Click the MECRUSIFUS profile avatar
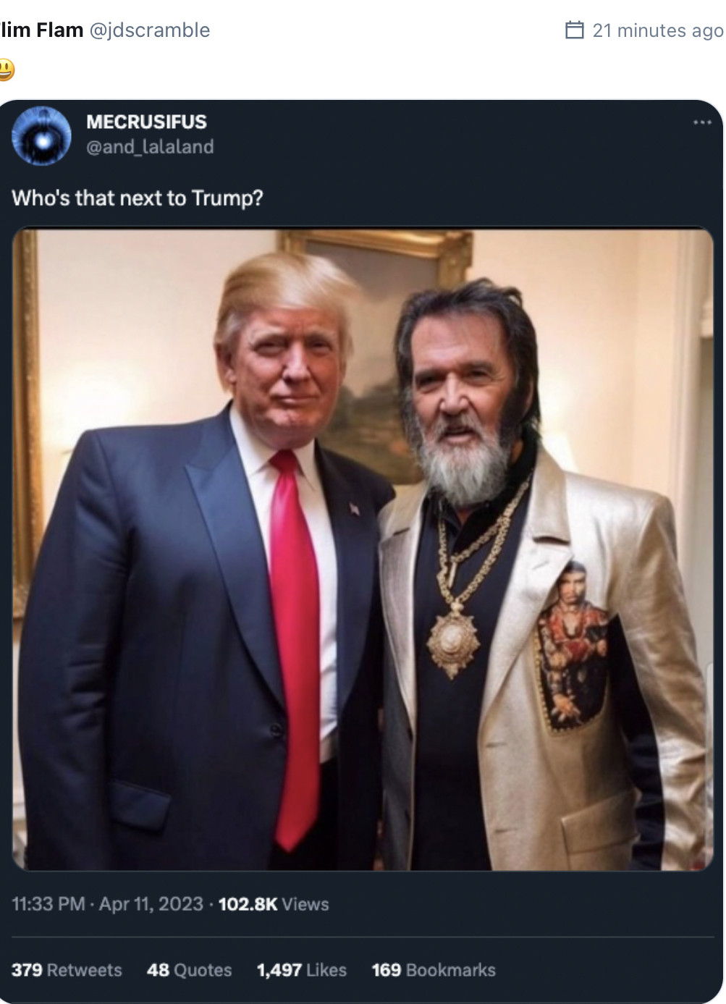This screenshot has width=726, height=1004. click(x=41, y=135)
